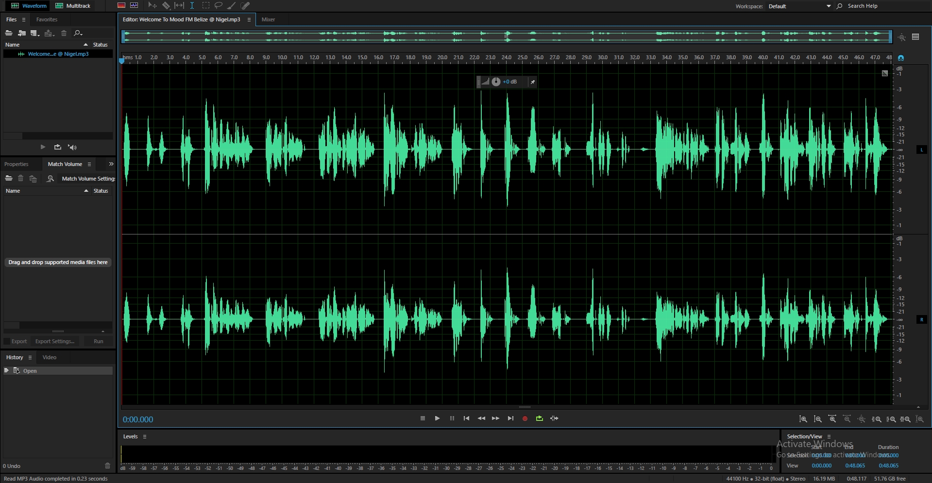Show the spectral pitch display

(x=134, y=5)
